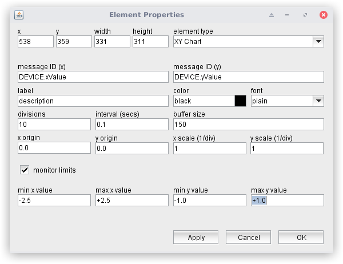Click the window shade arrow icon

pyautogui.click(x=272, y=14)
